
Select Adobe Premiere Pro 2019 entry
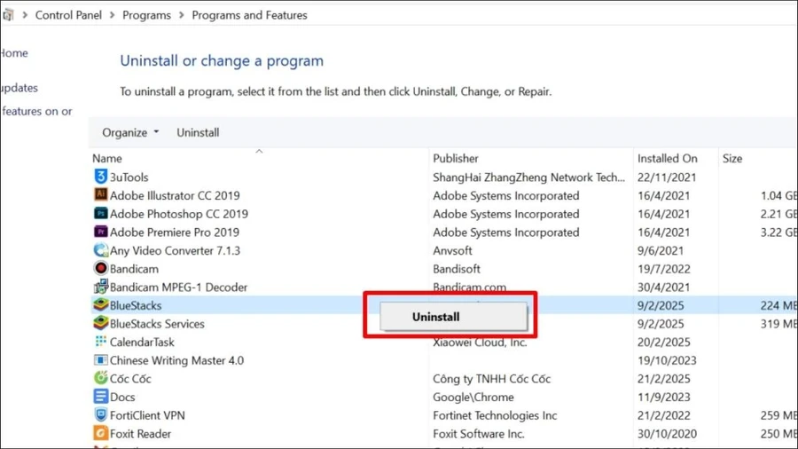[175, 232]
